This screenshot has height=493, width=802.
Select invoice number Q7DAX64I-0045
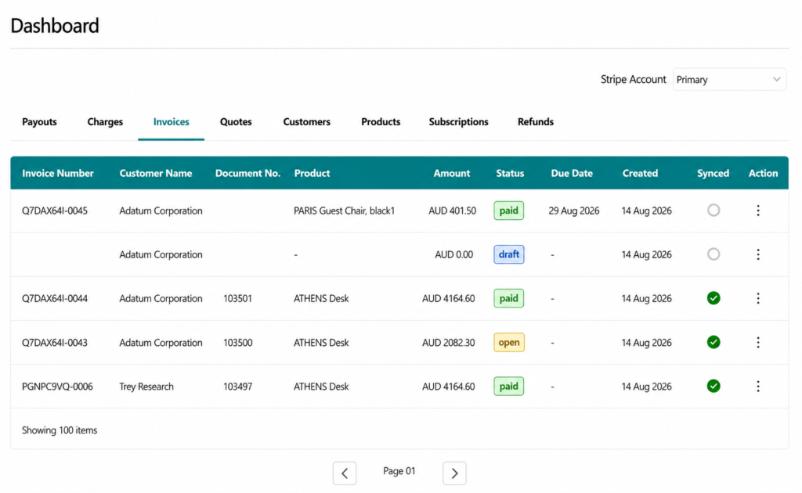(x=55, y=211)
